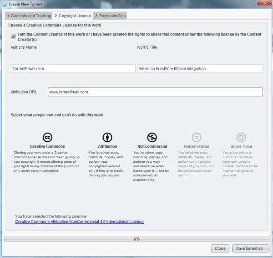Enable the NoDerivatives equals-sign icon
Image resolution: width=273 pixels, height=258 pixels.
point(197,137)
